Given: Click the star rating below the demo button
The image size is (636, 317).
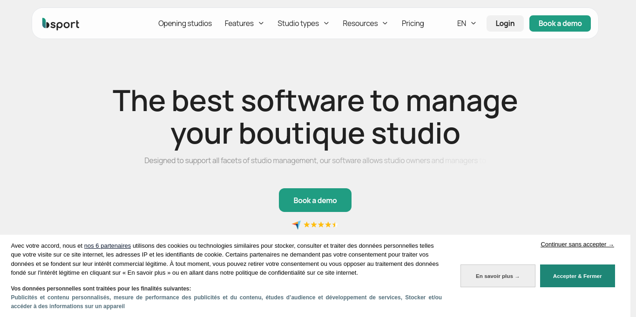Looking at the screenshot, I should point(320,225).
